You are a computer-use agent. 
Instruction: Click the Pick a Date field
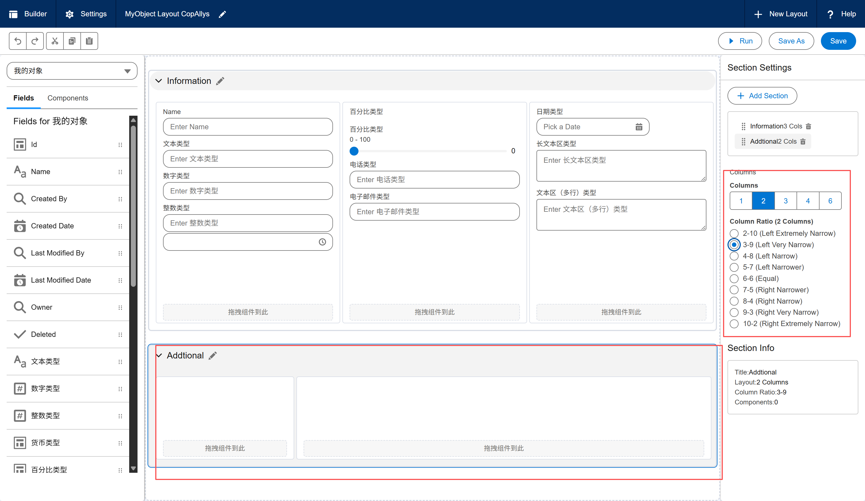click(593, 127)
